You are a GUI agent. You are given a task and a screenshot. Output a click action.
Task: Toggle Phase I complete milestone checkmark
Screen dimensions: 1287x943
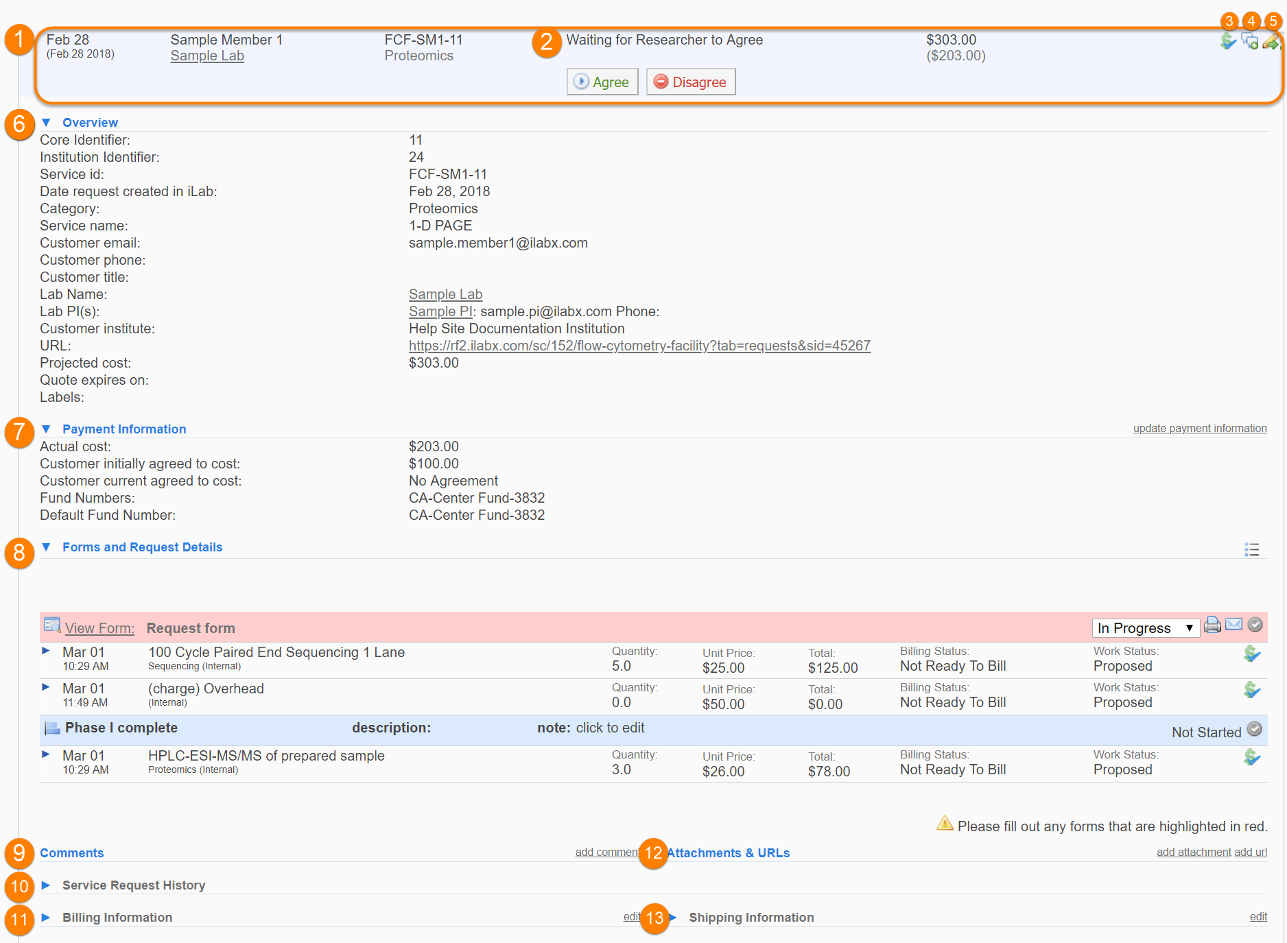pyautogui.click(x=1254, y=729)
